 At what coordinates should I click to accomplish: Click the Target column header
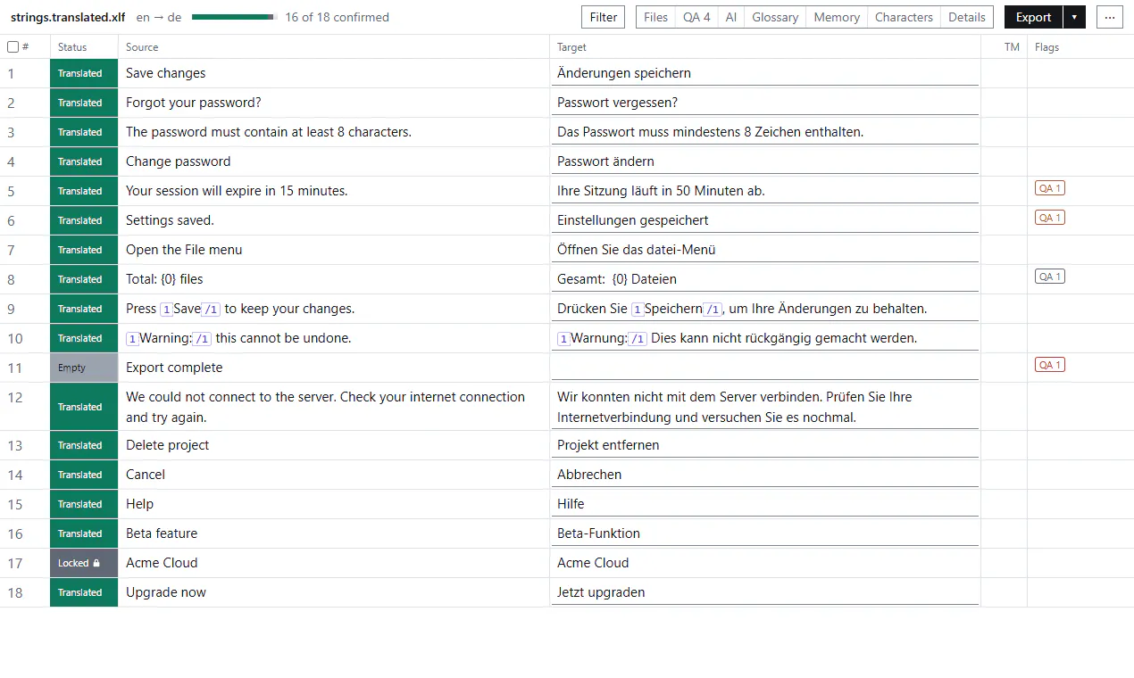point(571,47)
